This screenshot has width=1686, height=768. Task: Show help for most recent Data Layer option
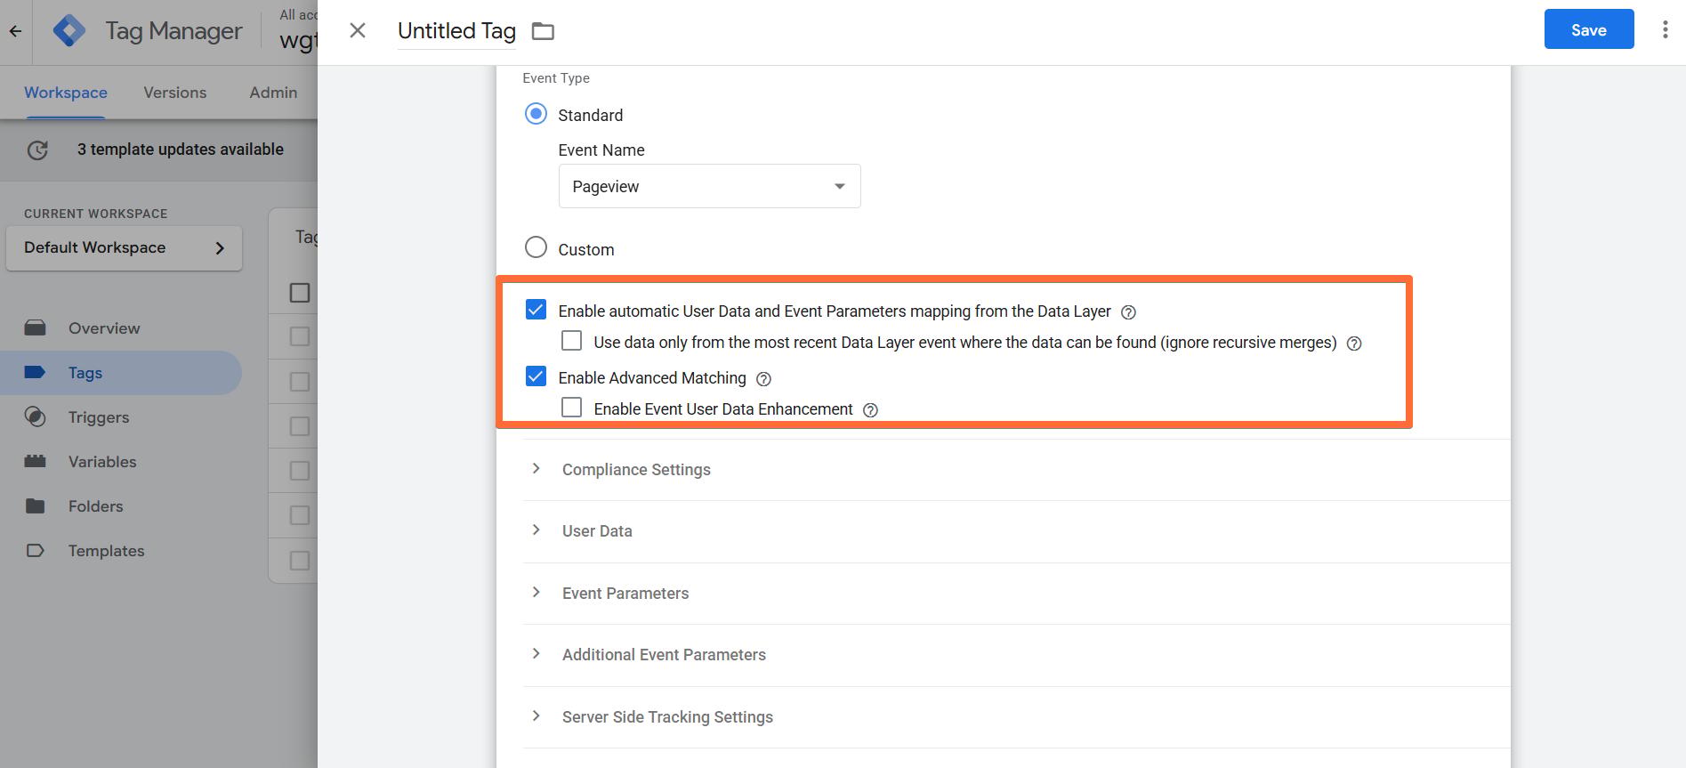[x=1354, y=344]
